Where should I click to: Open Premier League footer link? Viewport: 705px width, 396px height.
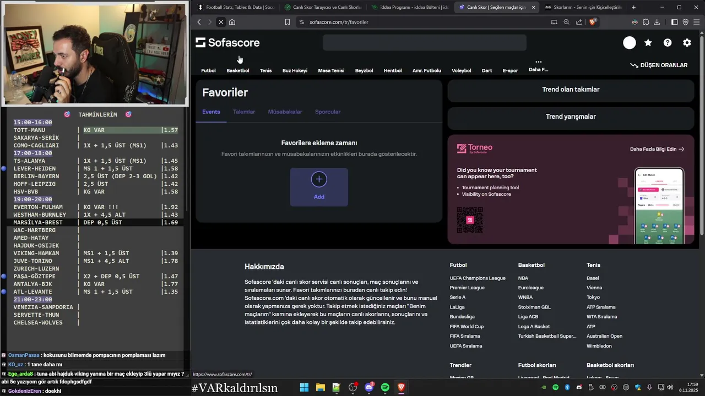click(x=467, y=288)
